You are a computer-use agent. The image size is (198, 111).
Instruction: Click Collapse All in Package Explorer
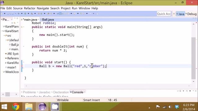pyautogui.click(x=12, y=23)
